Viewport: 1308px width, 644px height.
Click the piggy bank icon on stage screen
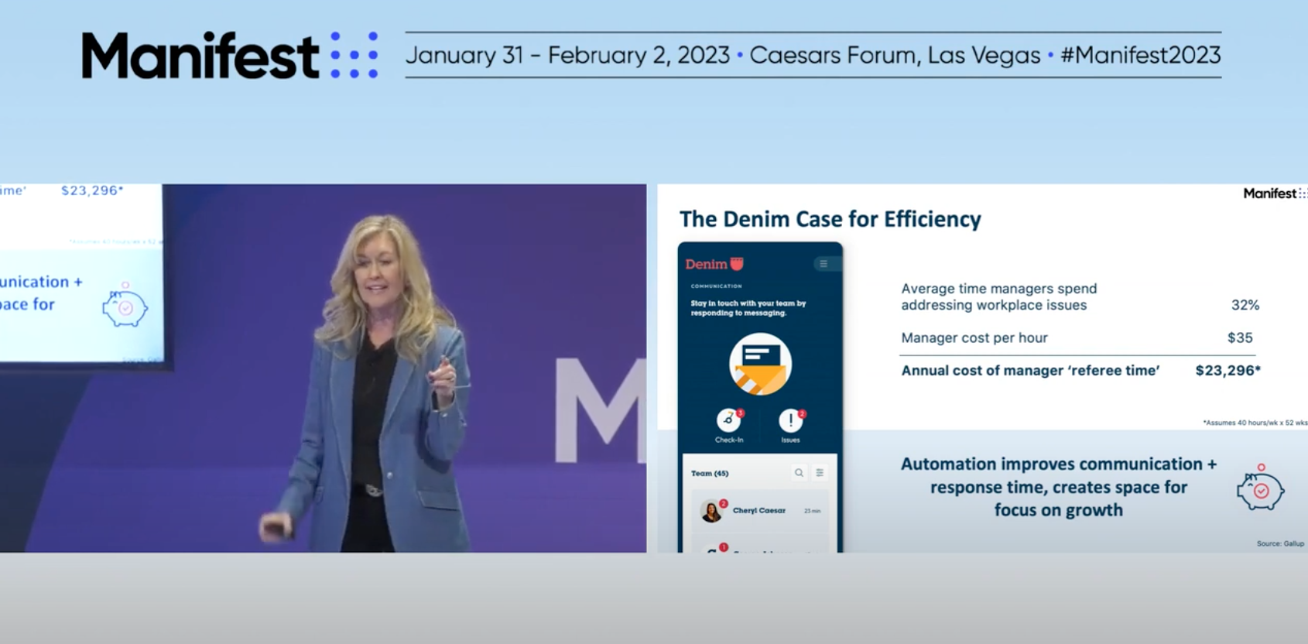coord(125,305)
